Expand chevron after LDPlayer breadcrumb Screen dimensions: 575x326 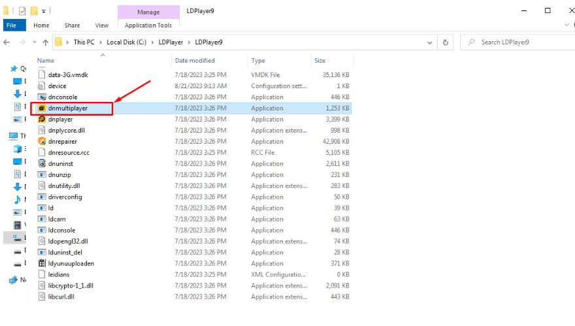189,42
